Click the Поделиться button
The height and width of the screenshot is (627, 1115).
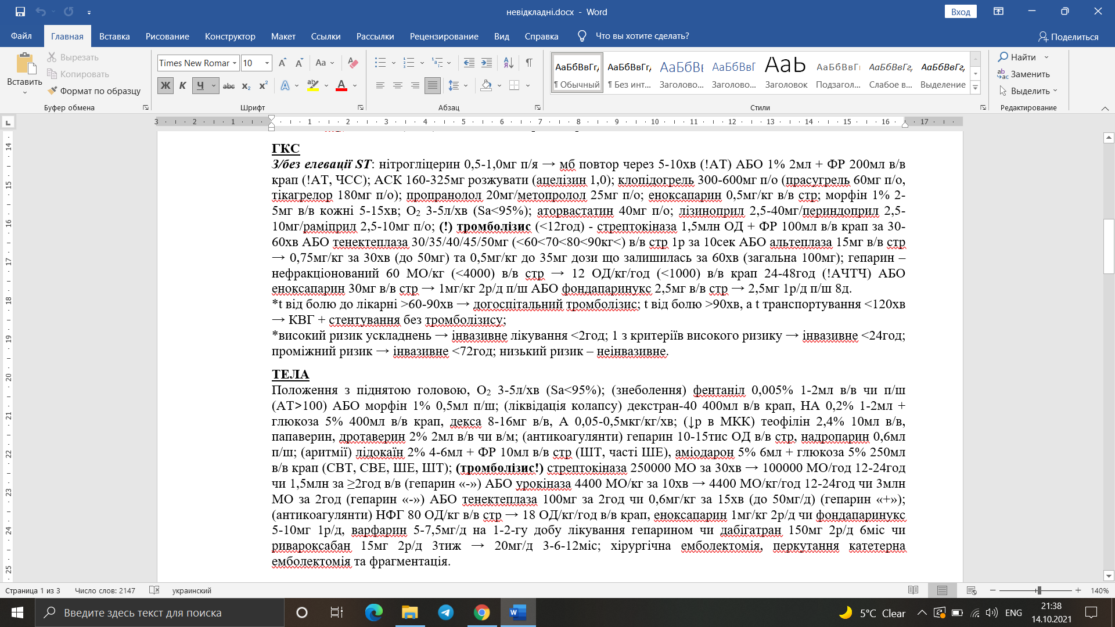click(1068, 37)
